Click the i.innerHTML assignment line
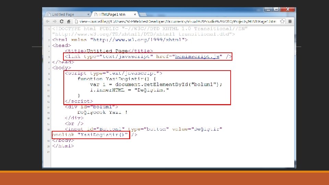This screenshot has height=185, width=329. pyautogui.click(x=129, y=90)
